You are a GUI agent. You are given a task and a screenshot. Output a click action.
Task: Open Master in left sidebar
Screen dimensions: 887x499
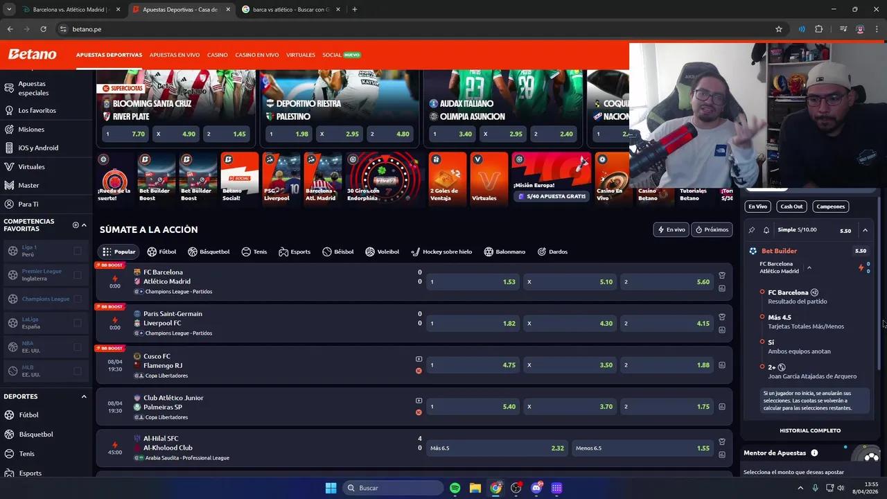click(x=28, y=186)
